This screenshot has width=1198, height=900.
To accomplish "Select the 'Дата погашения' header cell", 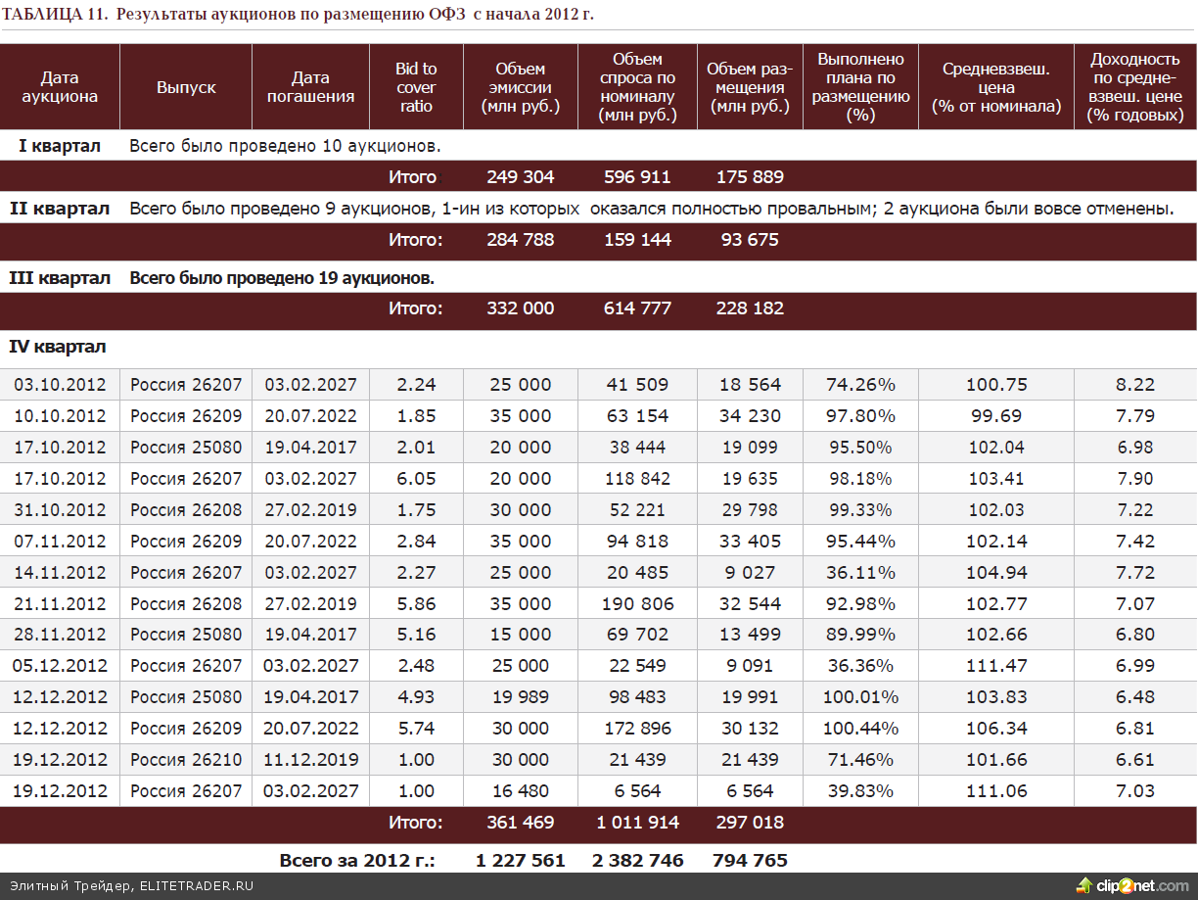I will click(310, 87).
